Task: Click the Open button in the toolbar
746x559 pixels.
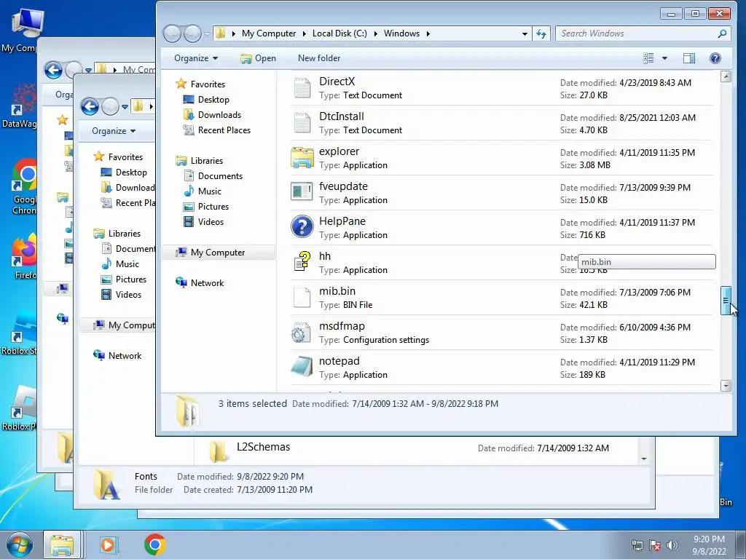Action: click(x=258, y=58)
